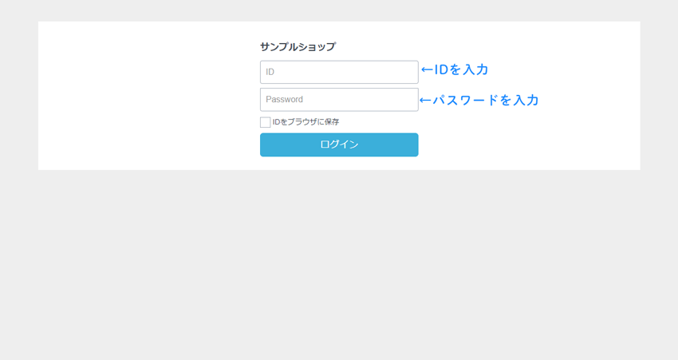
Task: Click the ←パスワードを入力 annotation text
Action: click(479, 101)
